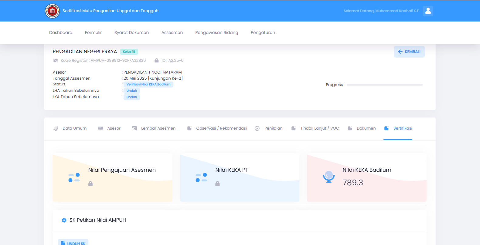
Task: Open the Syarat Dokumen menu
Action: click(131, 32)
